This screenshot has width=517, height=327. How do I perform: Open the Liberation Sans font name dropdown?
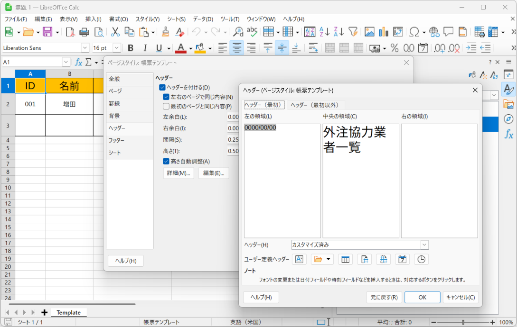pyautogui.click(x=85, y=48)
